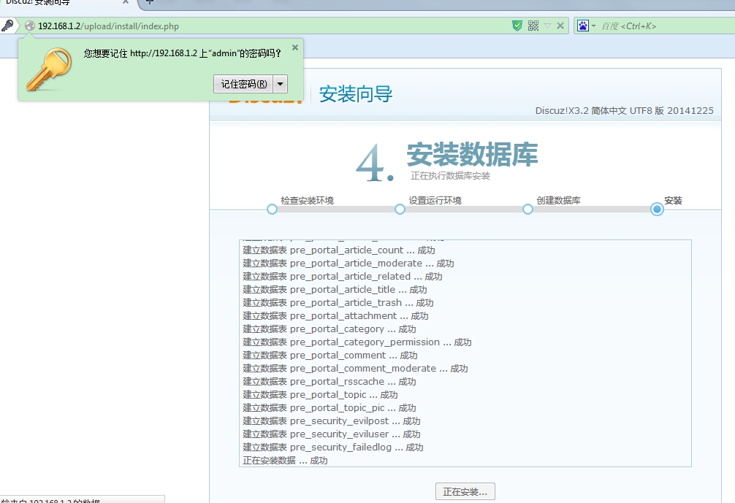Screen dimensions: 735x503
Task: Click log line pre_security_eviluser
Action: click(332, 434)
